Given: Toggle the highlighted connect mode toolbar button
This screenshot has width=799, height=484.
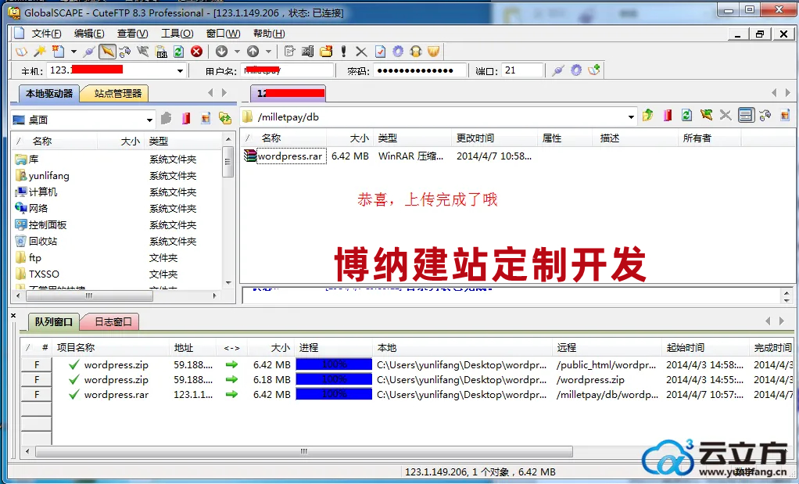Looking at the screenshot, I should pyautogui.click(x=107, y=52).
